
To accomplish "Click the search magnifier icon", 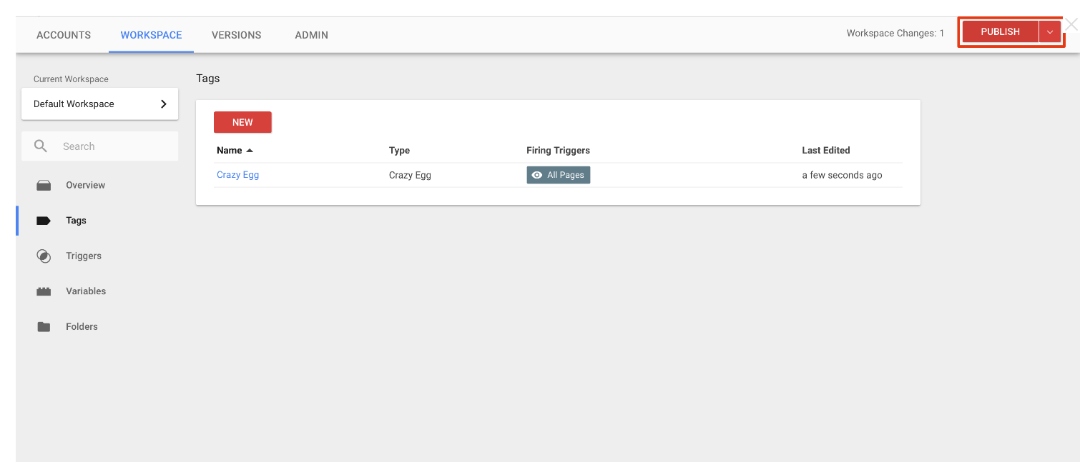I will pyautogui.click(x=41, y=146).
